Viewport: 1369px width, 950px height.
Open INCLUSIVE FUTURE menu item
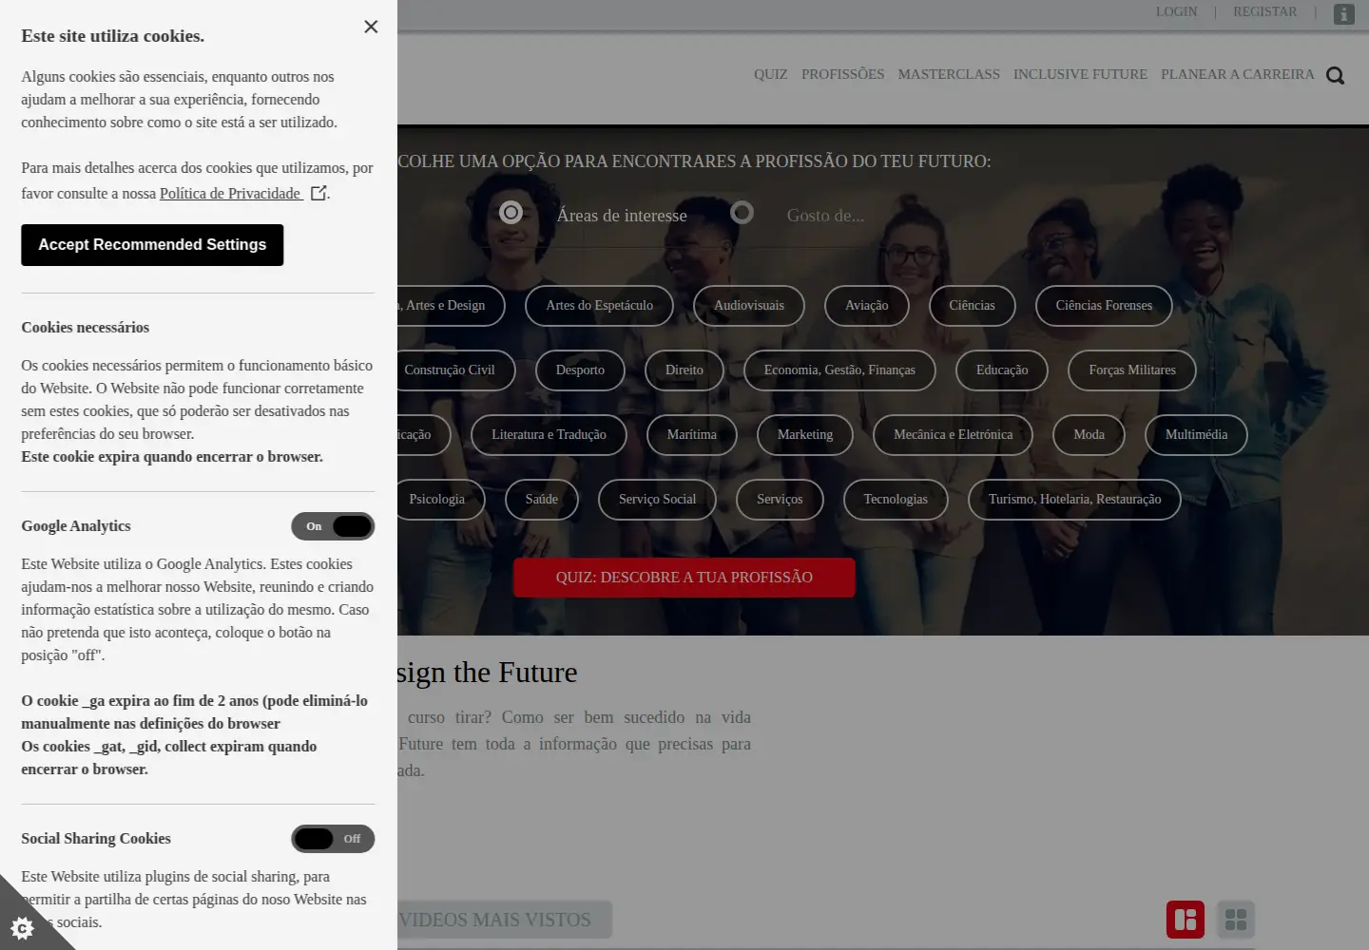click(x=1080, y=74)
